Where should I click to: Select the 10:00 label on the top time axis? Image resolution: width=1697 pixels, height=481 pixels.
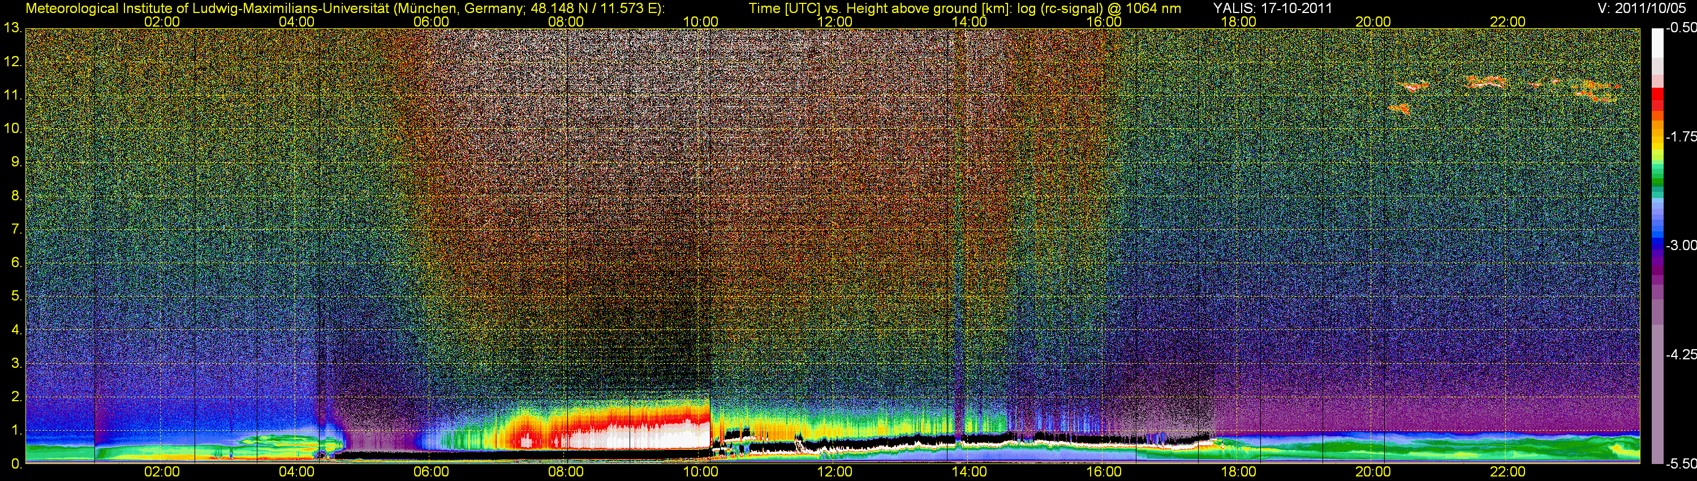click(x=700, y=22)
